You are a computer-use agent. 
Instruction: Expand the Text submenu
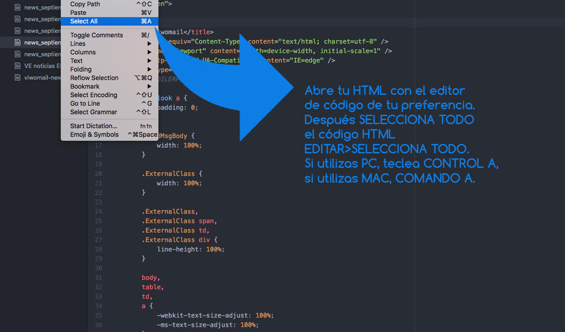pos(76,61)
